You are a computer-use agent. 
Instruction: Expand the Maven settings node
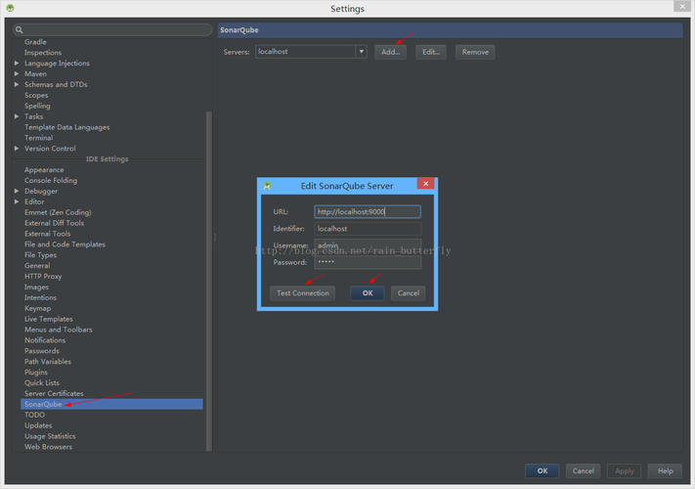click(x=17, y=73)
